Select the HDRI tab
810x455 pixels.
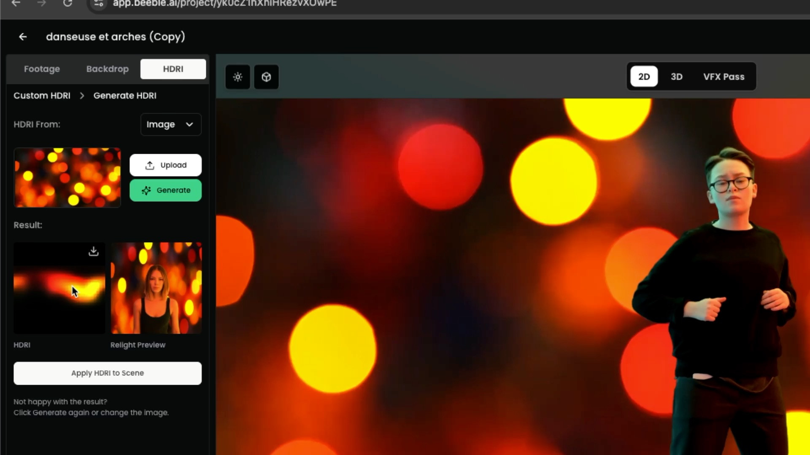173,69
